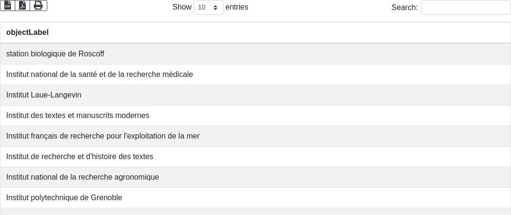The width and height of the screenshot is (511, 215).
Task: Select the Institut national de la santé row
Action: click(99, 75)
